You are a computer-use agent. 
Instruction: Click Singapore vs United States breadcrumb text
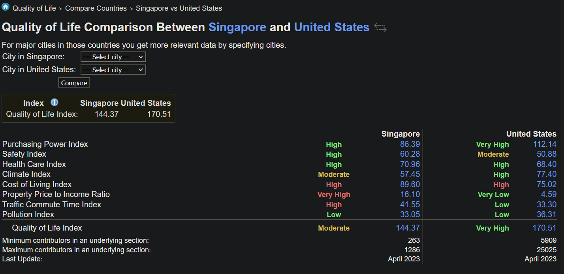tap(179, 8)
